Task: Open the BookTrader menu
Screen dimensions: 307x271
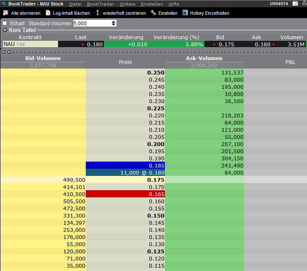Action: (101, 4)
